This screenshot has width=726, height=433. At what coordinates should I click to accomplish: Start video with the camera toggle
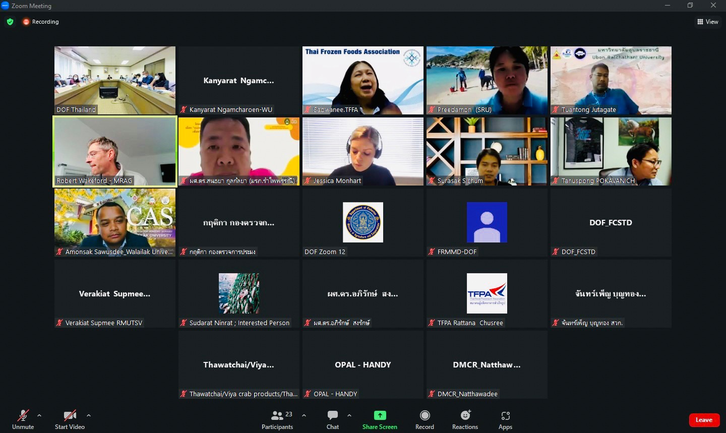point(70,416)
